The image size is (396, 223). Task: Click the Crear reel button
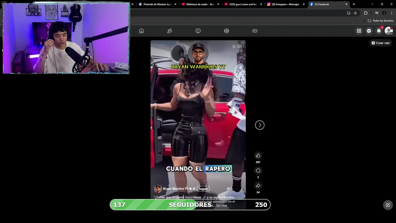coord(381,43)
